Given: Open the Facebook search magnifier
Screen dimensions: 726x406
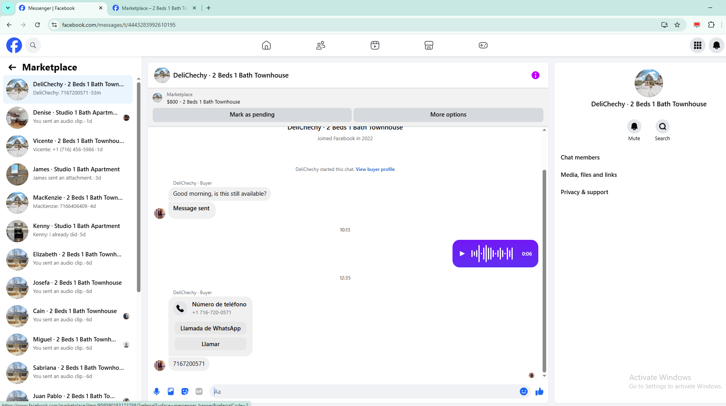Looking at the screenshot, I should 33,45.
